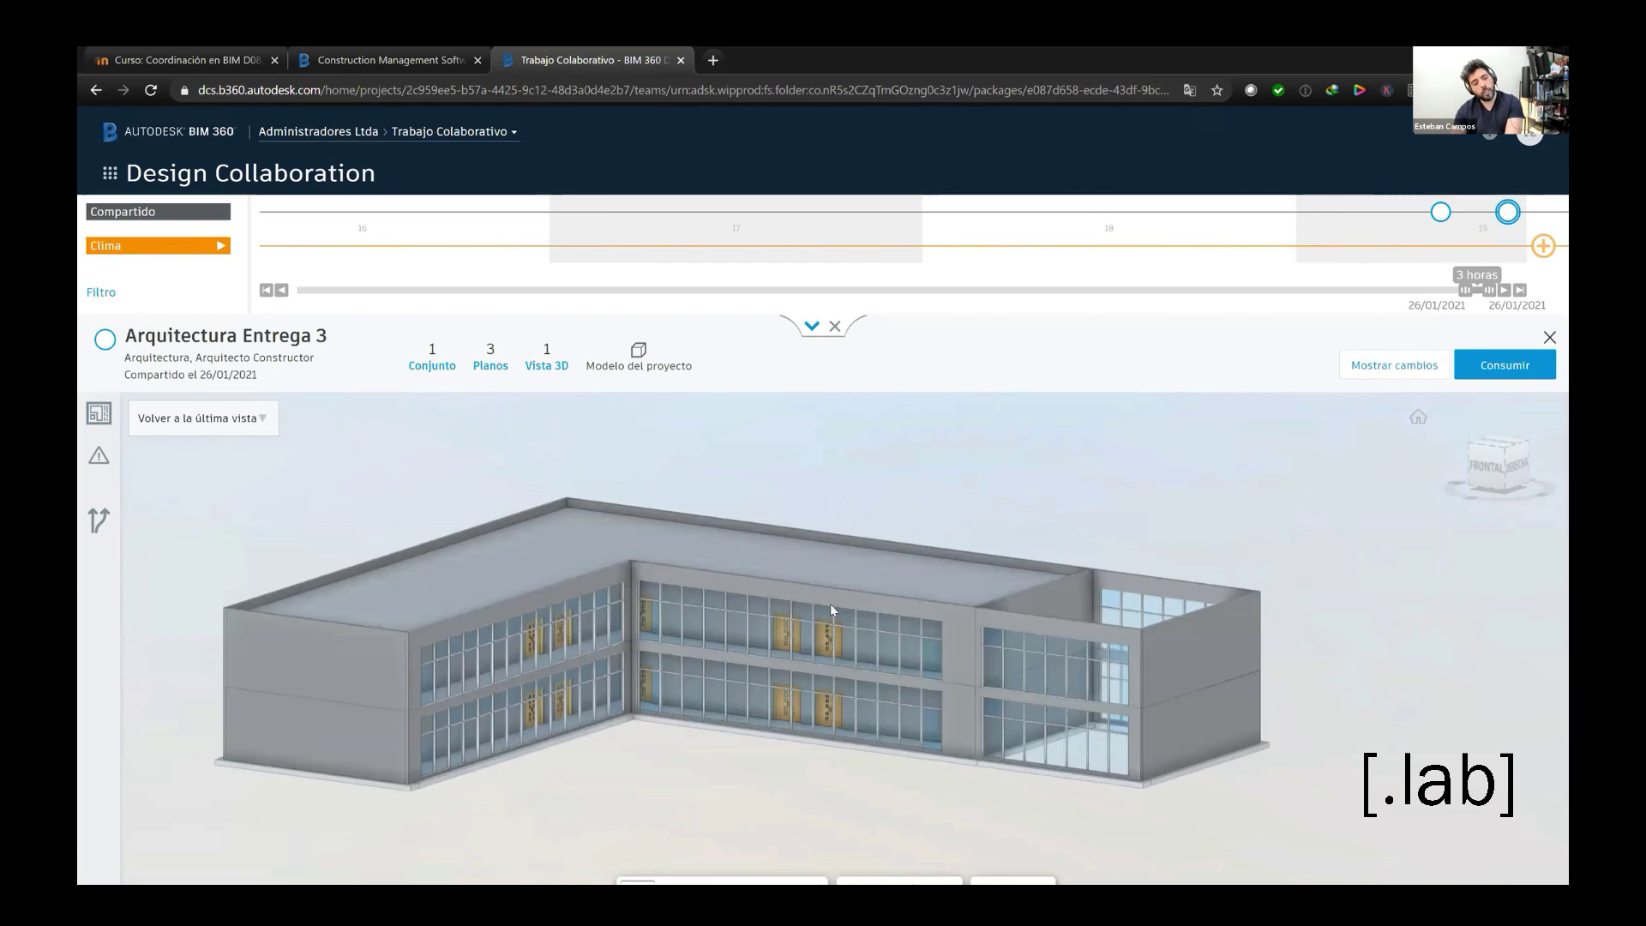Screen dimensions: 1646x926
Task: Click the Mostrar cambios button
Action: [1394, 365]
